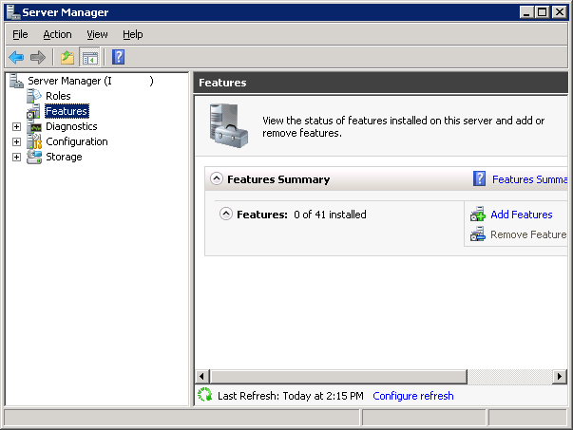Expand the Diagnostics node

pyautogui.click(x=16, y=126)
